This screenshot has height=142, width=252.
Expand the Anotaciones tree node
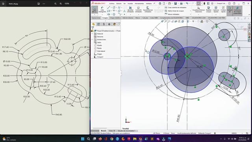[x=92, y=39]
